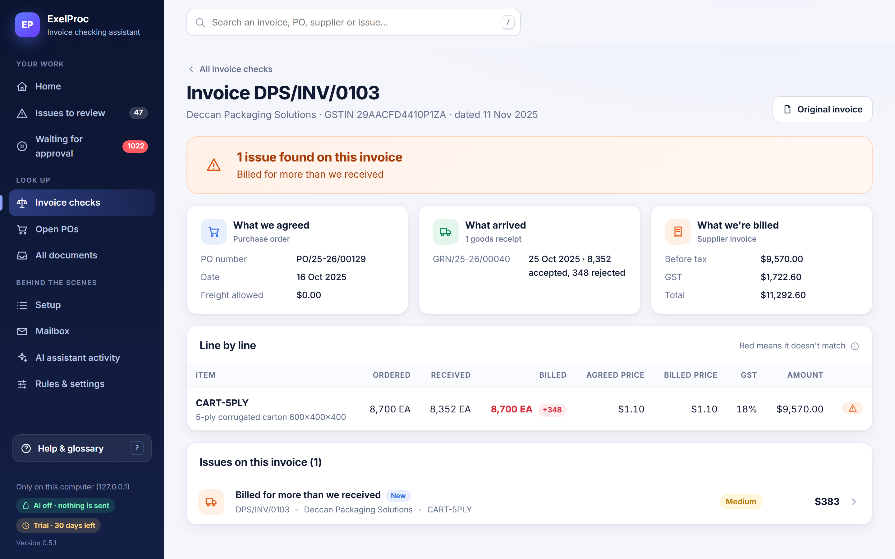The width and height of the screenshot is (895, 559).
Task: Click the Medium severity badge
Action: pyautogui.click(x=741, y=502)
